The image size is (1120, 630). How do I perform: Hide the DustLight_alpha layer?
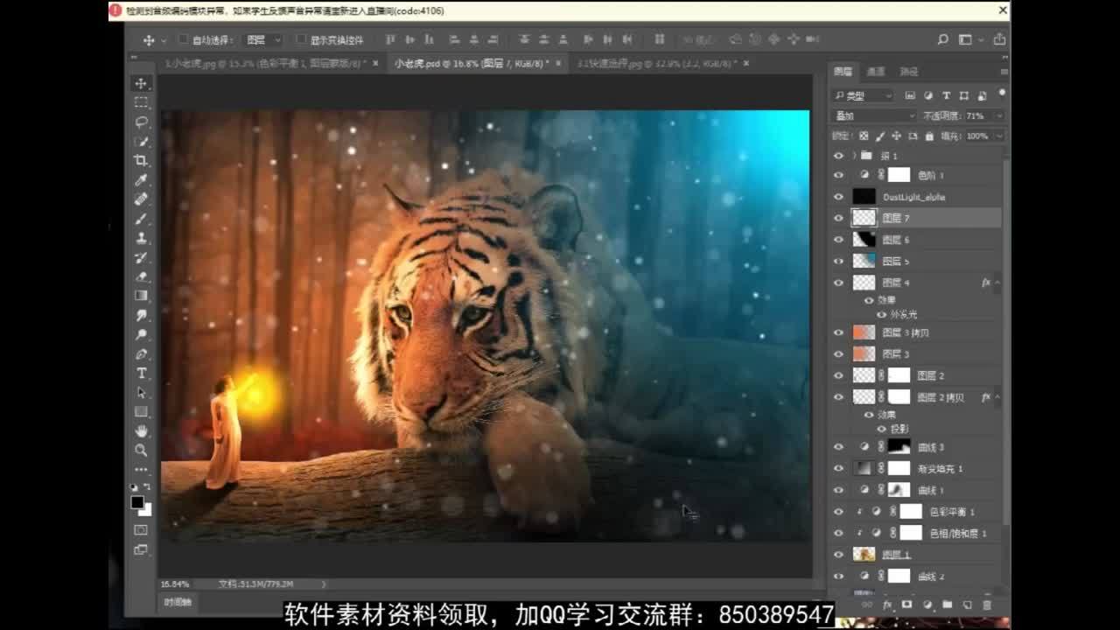(838, 197)
